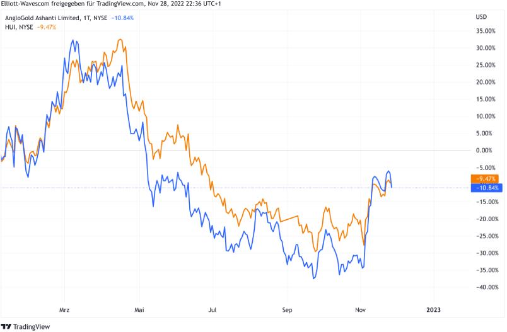Click the blue −10.84% price axis tag
This screenshot has width=507, height=332.
[484, 188]
